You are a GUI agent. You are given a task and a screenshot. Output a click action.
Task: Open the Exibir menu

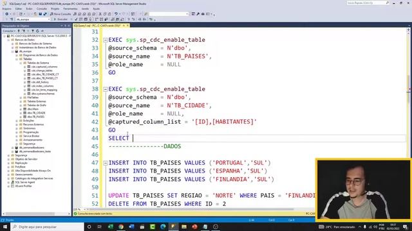[x=29, y=8]
